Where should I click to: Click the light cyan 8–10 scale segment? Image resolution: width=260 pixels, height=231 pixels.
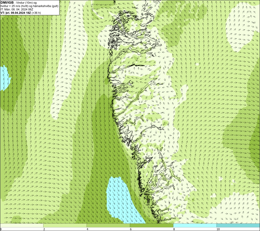195,225
